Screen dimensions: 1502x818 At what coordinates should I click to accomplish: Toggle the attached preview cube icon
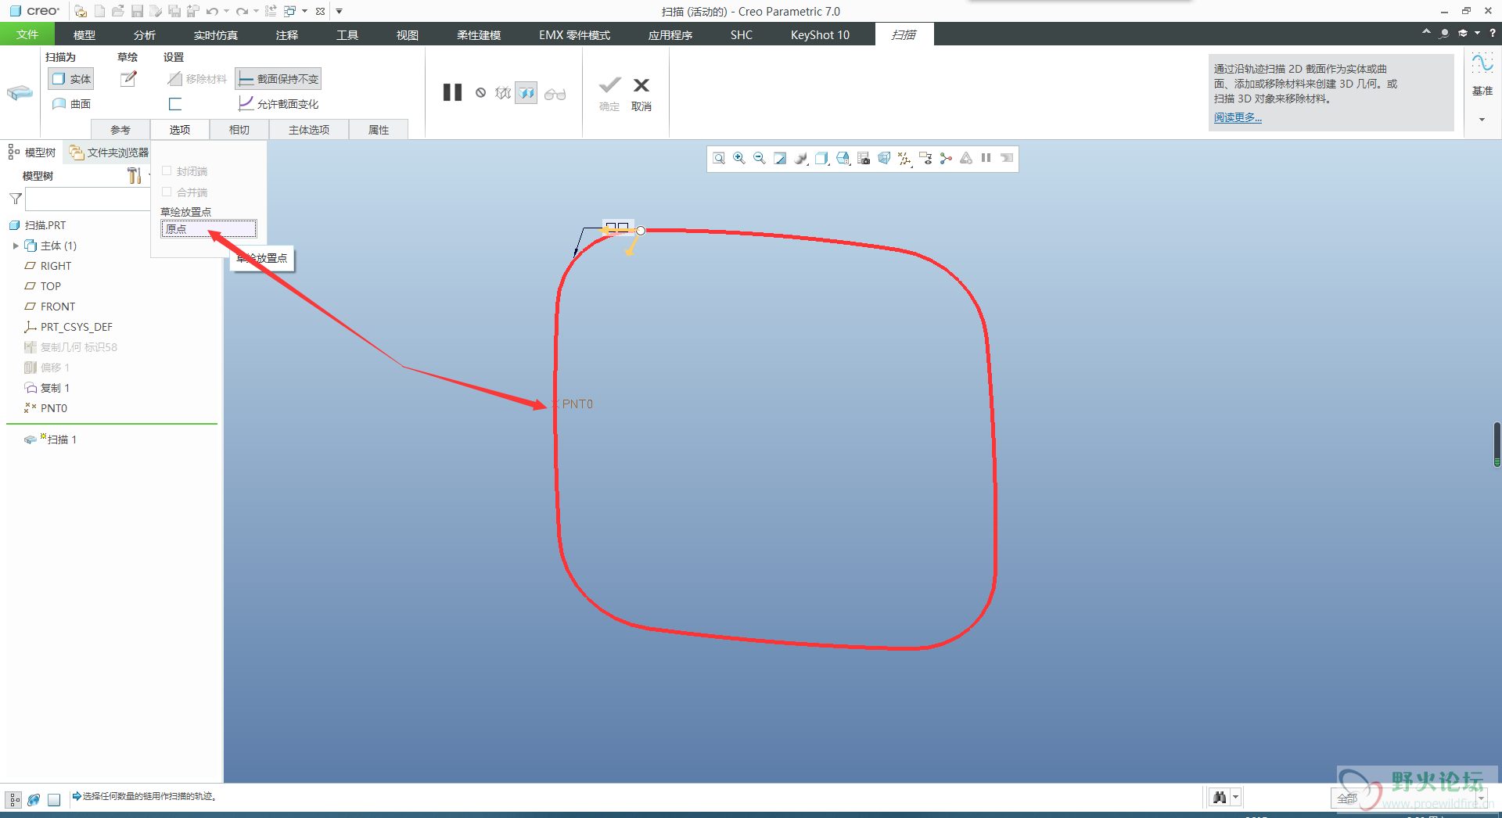point(526,93)
